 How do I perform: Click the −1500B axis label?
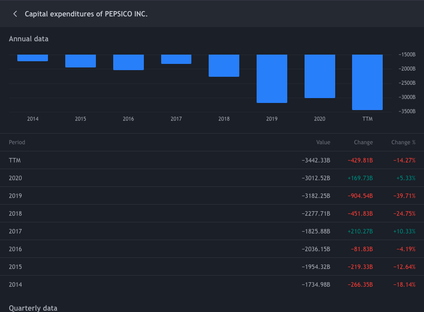pyautogui.click(x=407, y=55)
